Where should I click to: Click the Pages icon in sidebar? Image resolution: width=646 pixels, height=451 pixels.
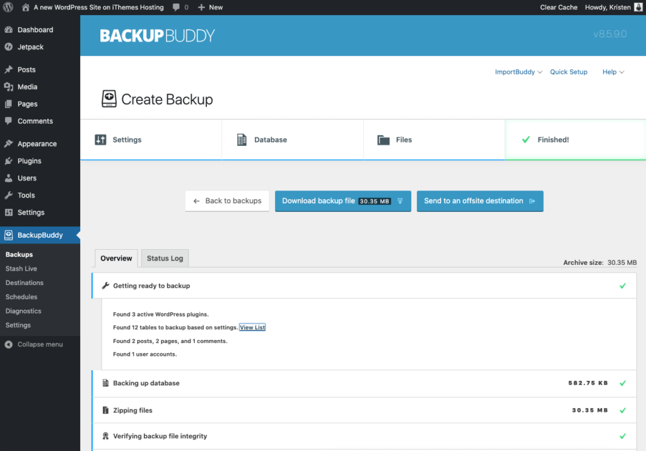coord(9,104)
